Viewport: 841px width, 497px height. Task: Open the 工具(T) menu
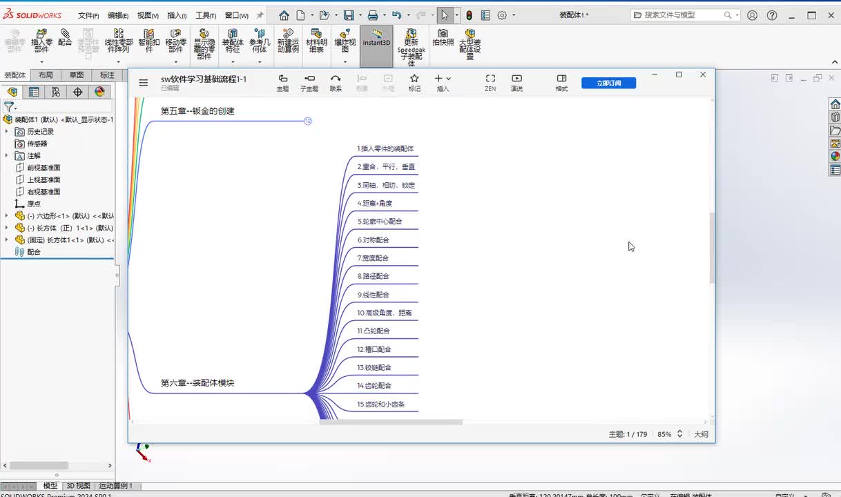click(205, 15)
